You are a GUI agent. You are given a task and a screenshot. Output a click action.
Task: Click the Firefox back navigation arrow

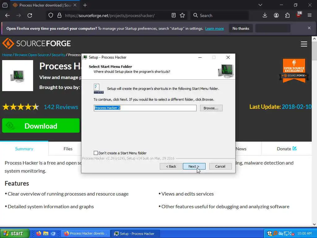point(7,15)
